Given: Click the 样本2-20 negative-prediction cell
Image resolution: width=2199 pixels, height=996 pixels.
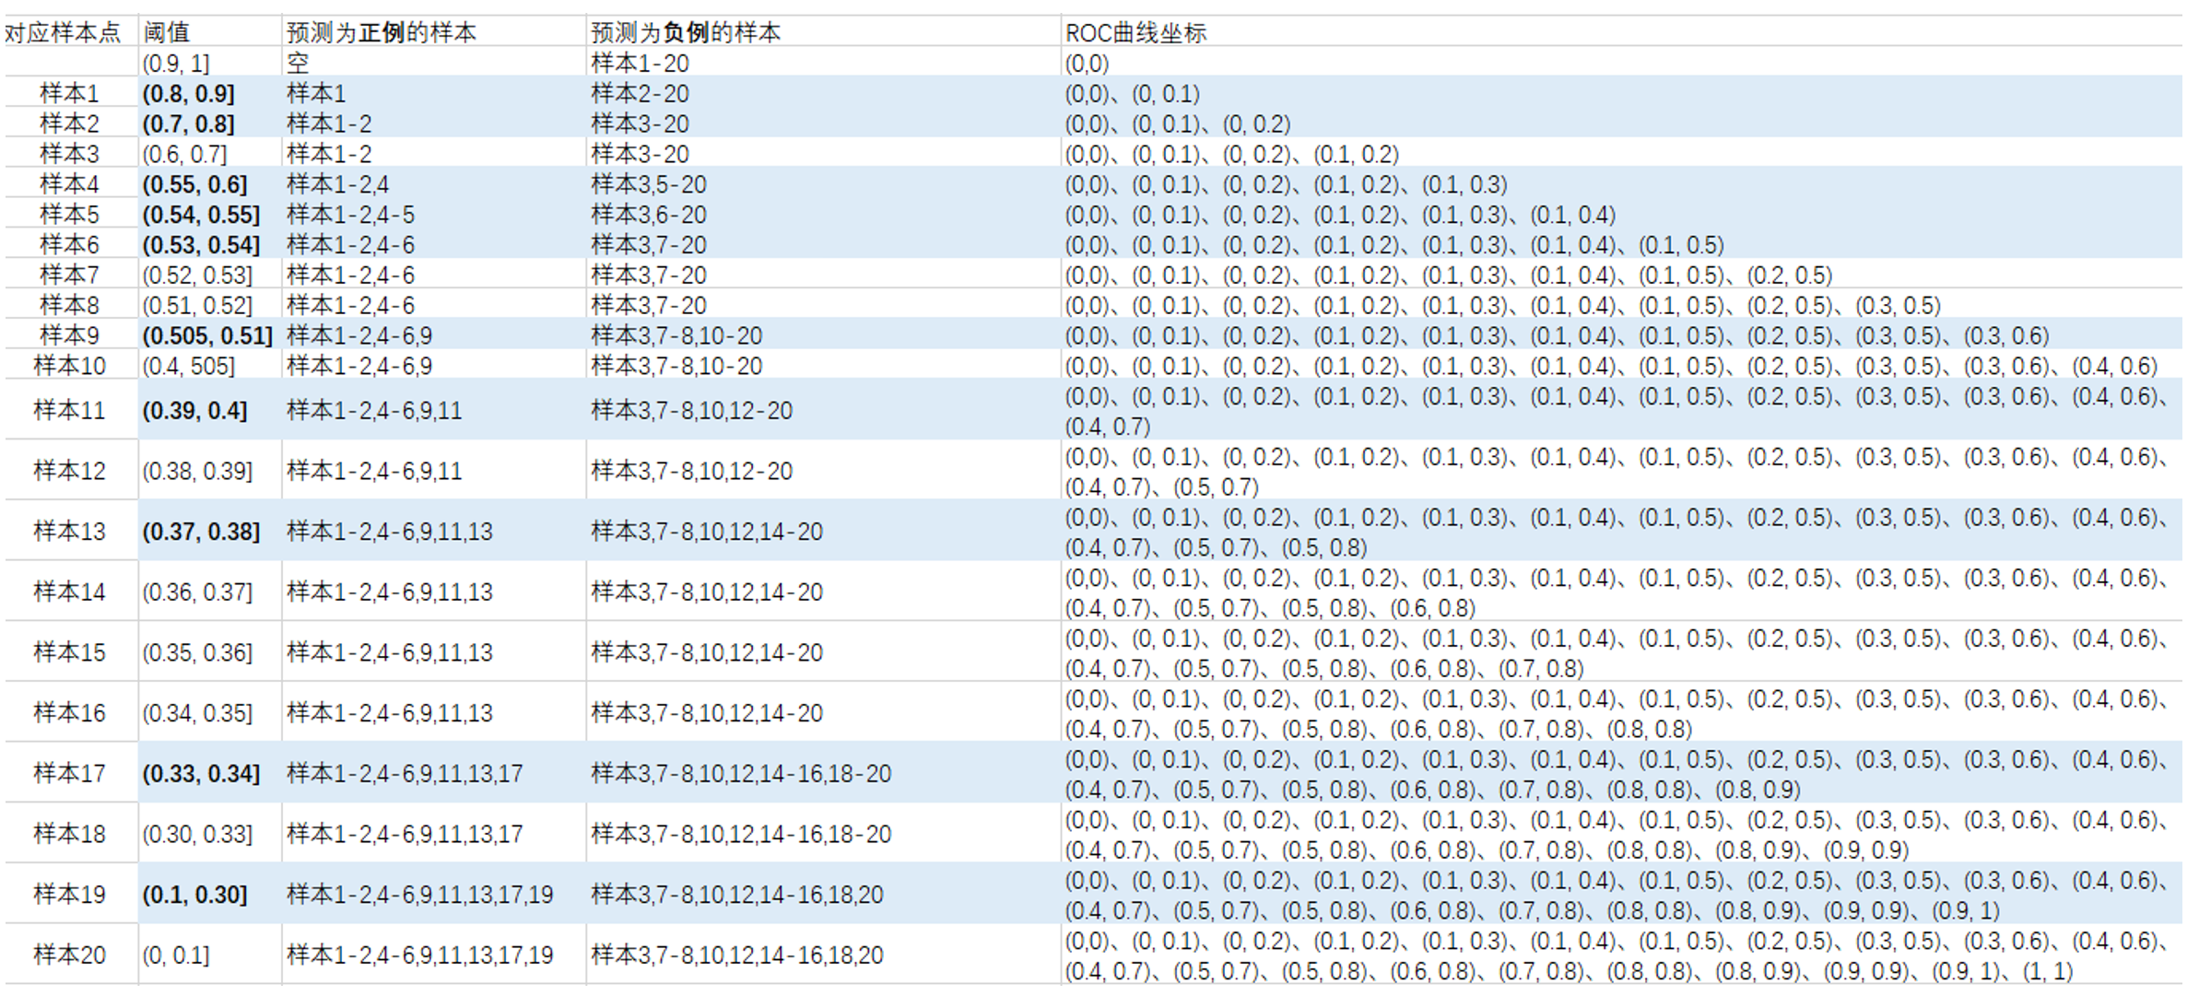Looking at the screenshot, I should (x=640, y=94).
